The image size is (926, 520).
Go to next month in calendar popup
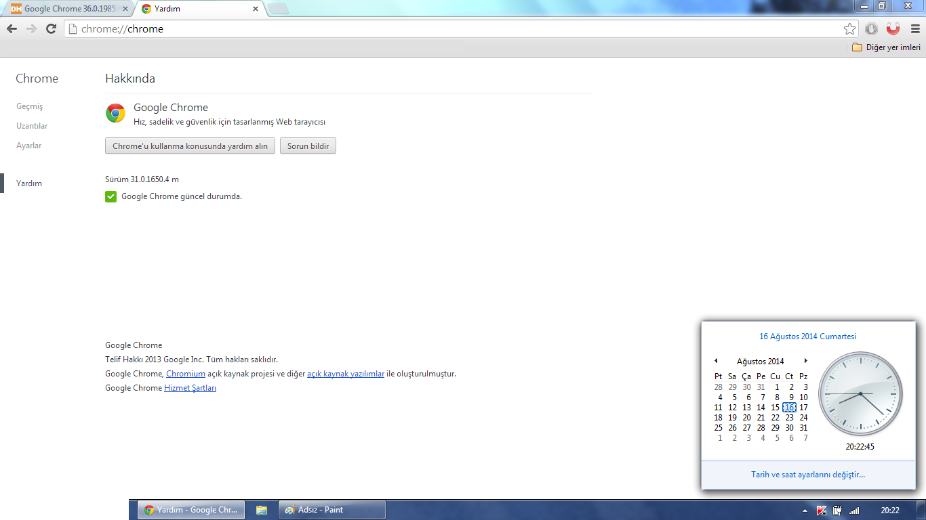(x=805, y=361)
